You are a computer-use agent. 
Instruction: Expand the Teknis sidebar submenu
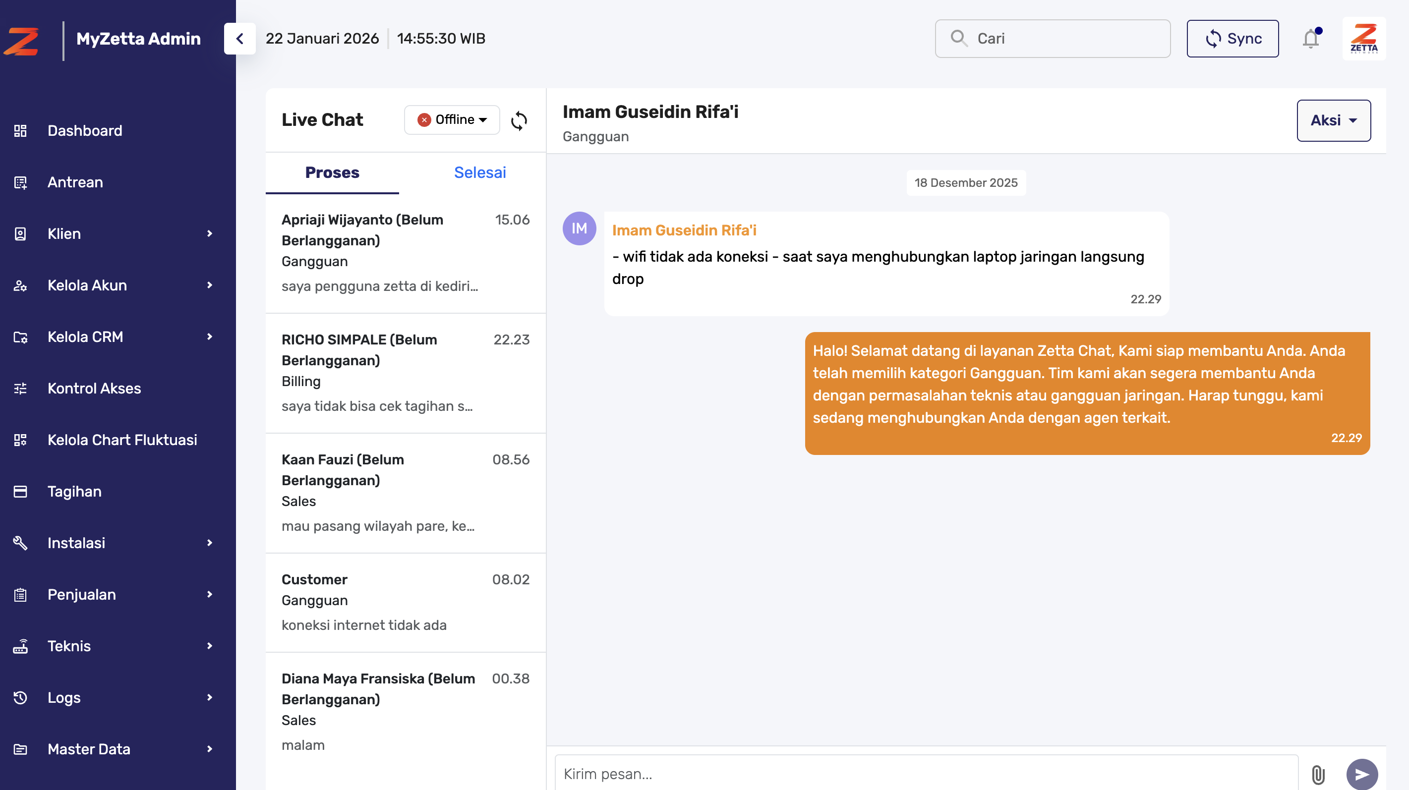[210, 646]
